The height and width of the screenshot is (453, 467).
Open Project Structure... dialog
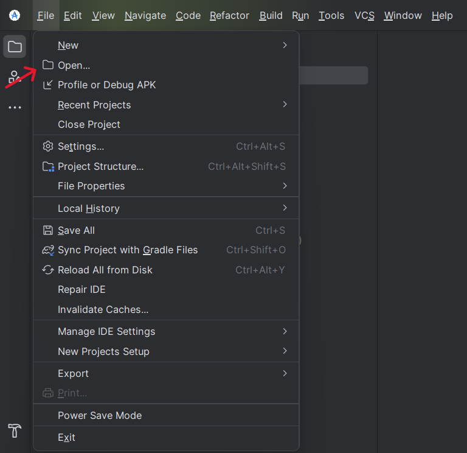[x=166, y=166]
